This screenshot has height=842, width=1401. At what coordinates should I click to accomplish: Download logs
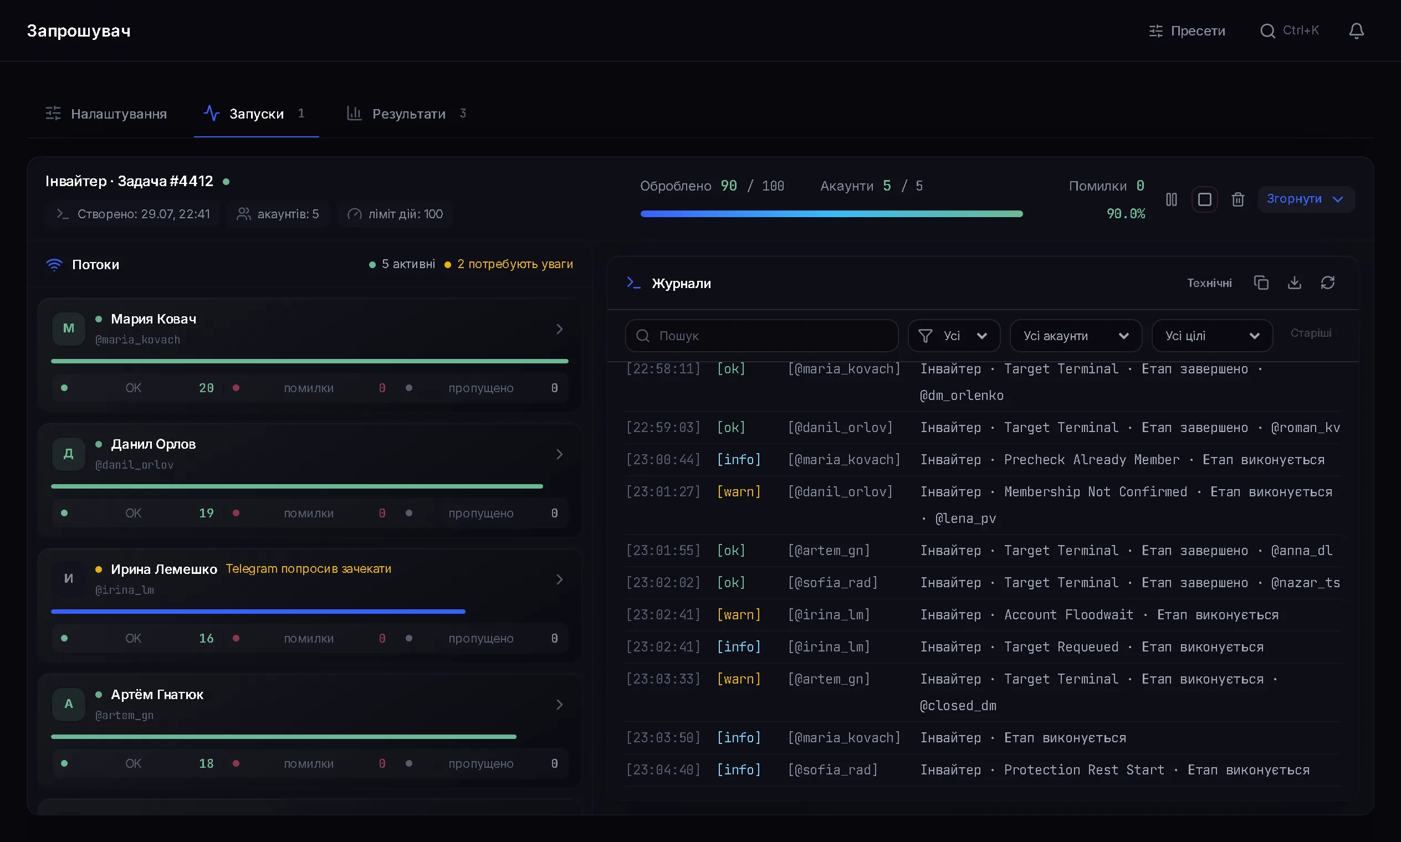1294,283
